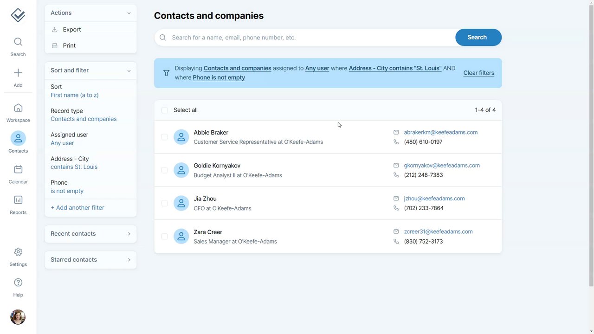Focus the contacts search input field

coord(306,38)
